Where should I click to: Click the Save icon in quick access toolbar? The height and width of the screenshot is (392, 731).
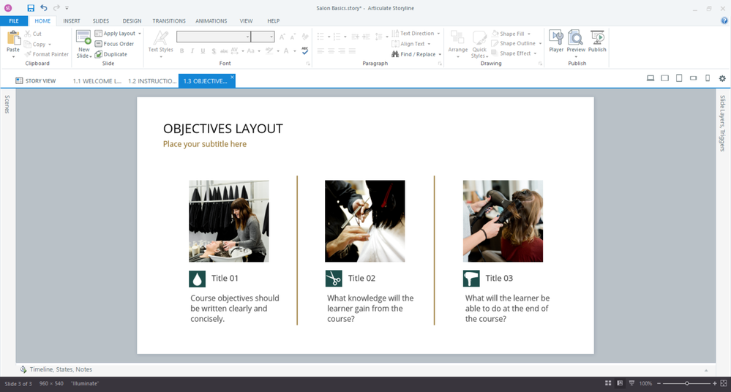click(31, 8)
